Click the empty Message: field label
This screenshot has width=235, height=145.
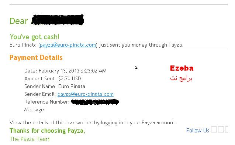[35, 110]
